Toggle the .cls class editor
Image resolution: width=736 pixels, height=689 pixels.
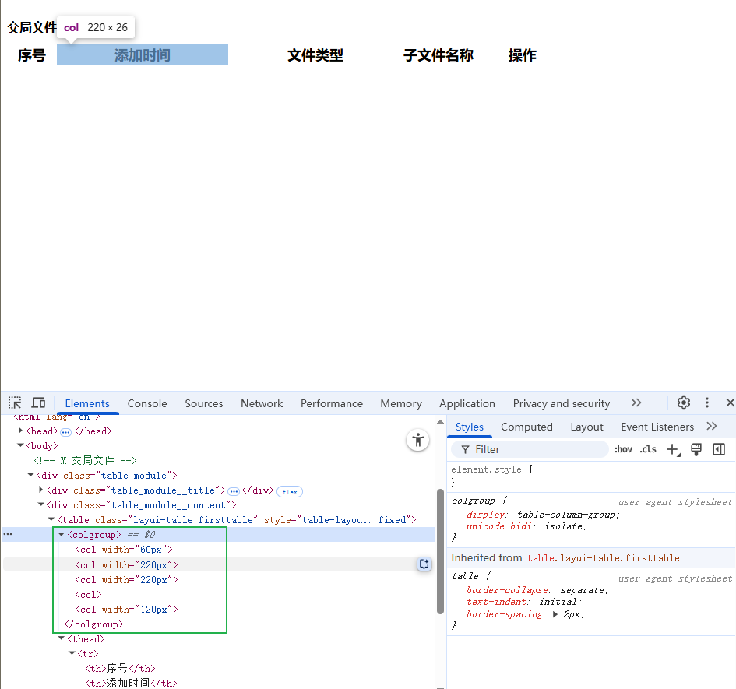coord(648,450)
